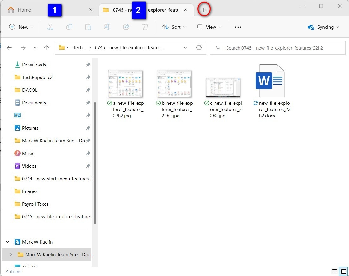Toggle large thumbnail view in the status bar
The image size is (349, 276).
point(343,271)
